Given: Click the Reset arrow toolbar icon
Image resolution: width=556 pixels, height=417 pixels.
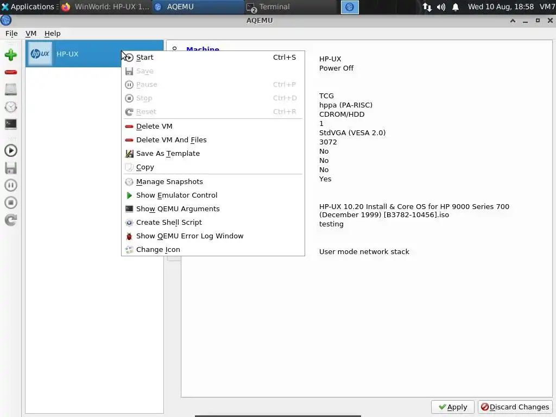Looking at the screenshot, I should click(11, 220).
